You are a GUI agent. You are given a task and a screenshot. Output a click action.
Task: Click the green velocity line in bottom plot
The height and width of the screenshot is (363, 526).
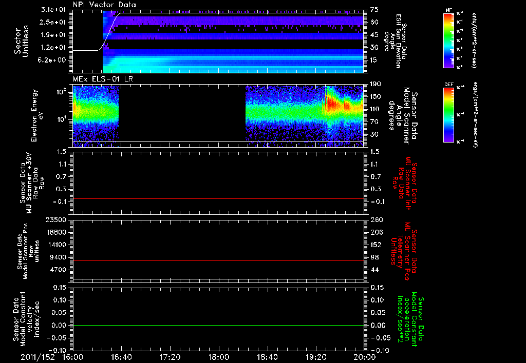tap(218, 325)
